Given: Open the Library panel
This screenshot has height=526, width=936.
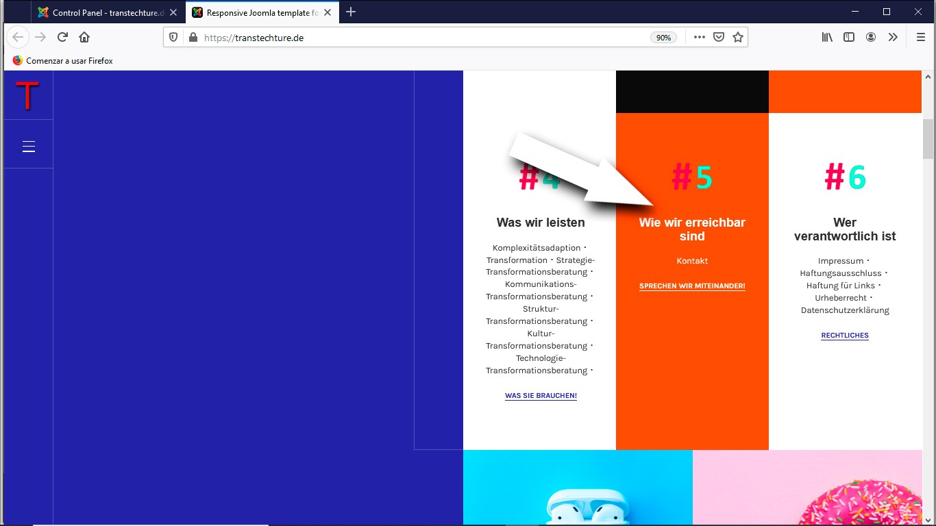Looking at the screenshot, I should (x=827, y=38).
